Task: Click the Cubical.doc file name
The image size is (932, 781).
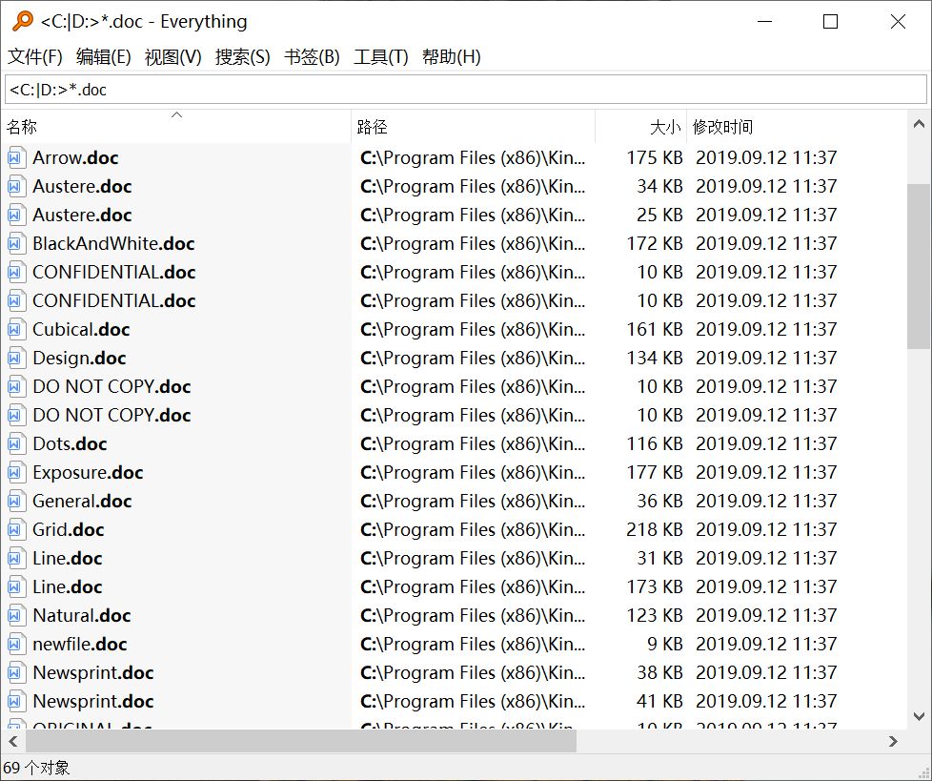Action: (81, 330)
